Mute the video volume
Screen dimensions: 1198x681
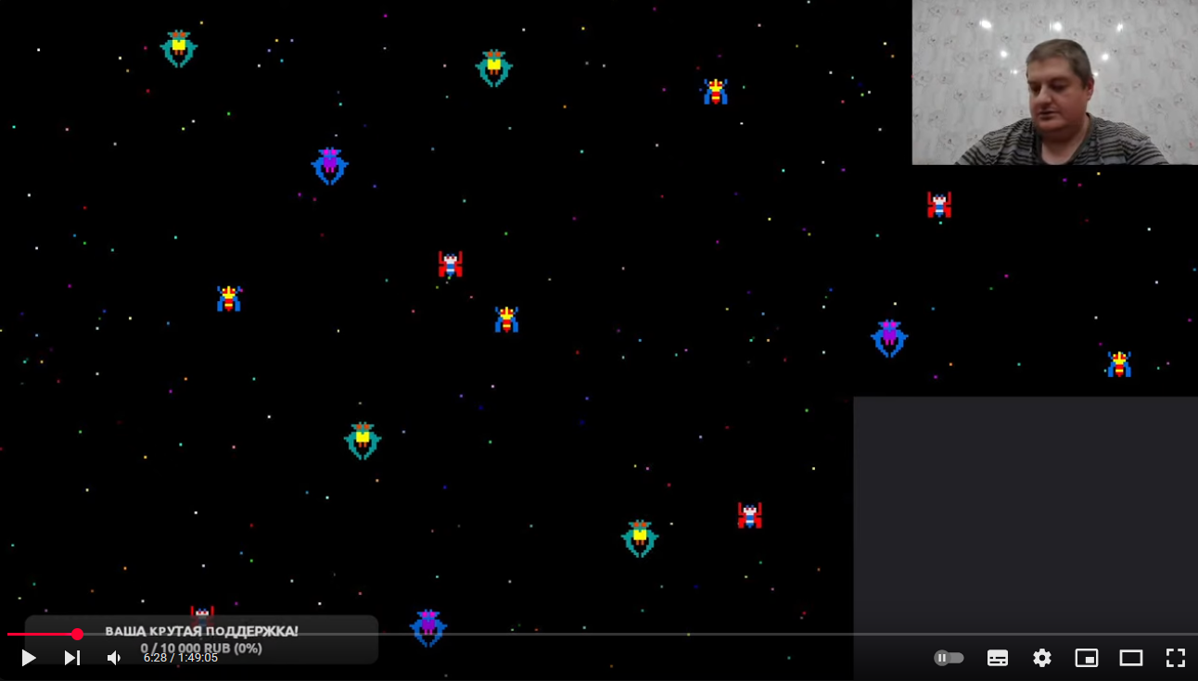tap(113, 658)
